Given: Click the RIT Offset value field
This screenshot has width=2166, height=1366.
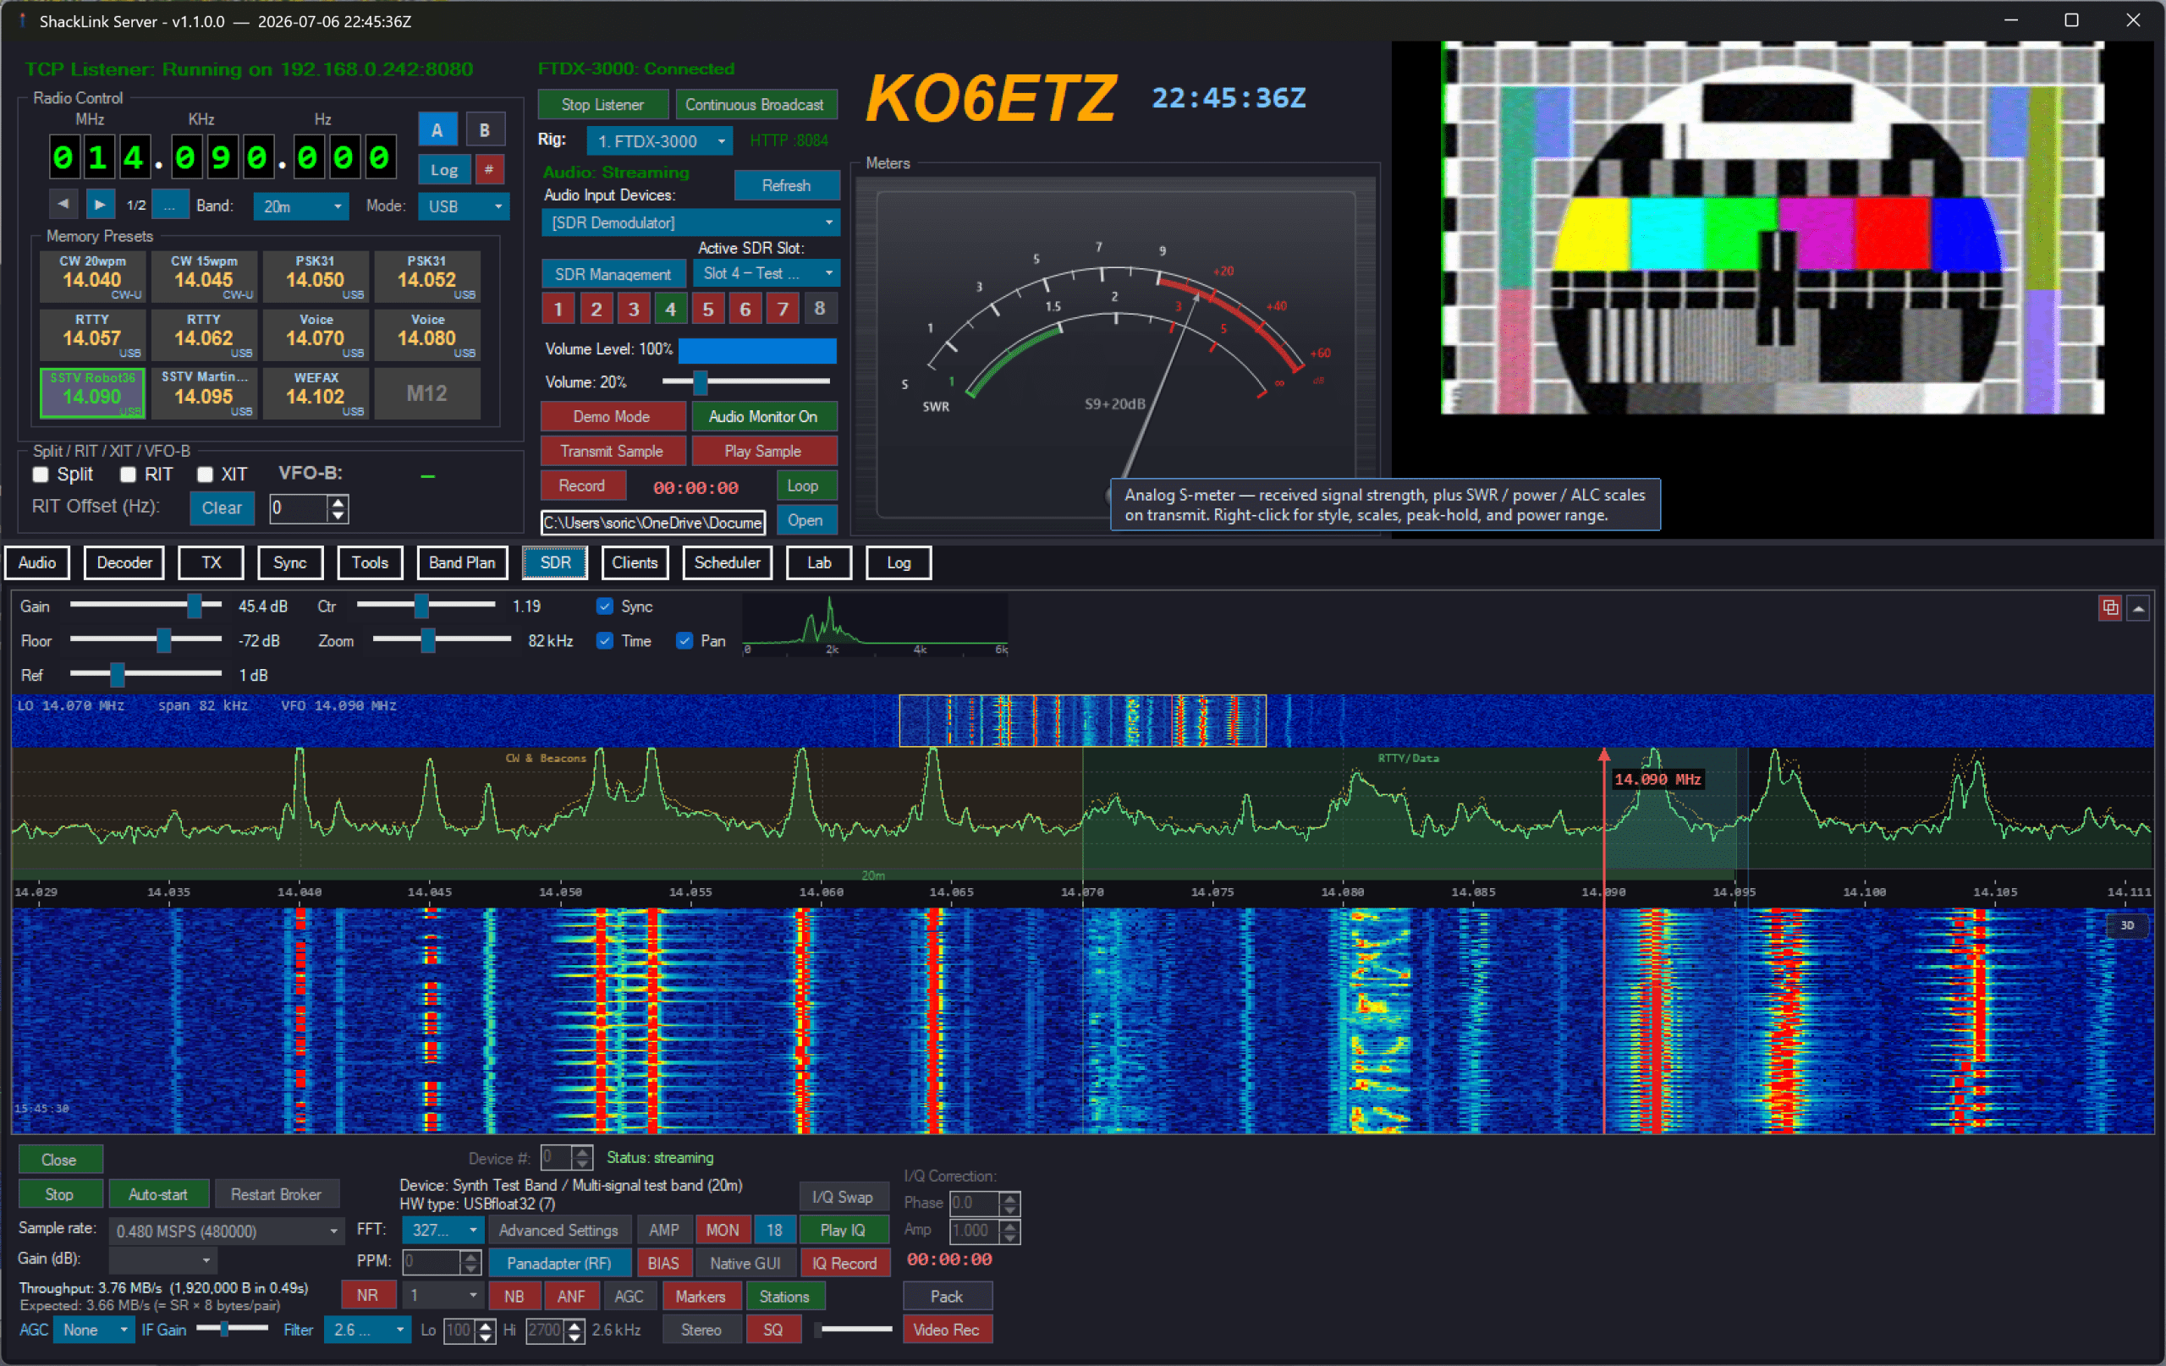Looking at the screenshot, I should click(299, 508).
